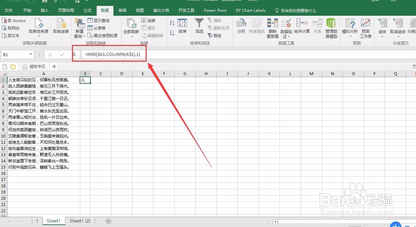Switch to 插入 (Insert) tab
Screen dimensions: 416x227
pos(45,10)
